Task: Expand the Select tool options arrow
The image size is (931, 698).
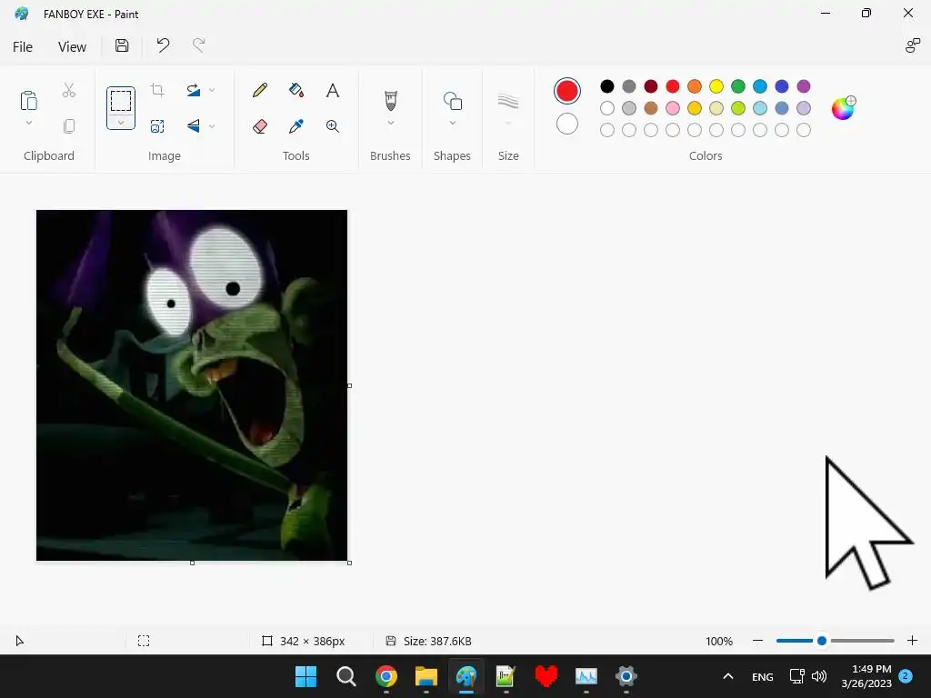Action: click(x=121, y=123)
